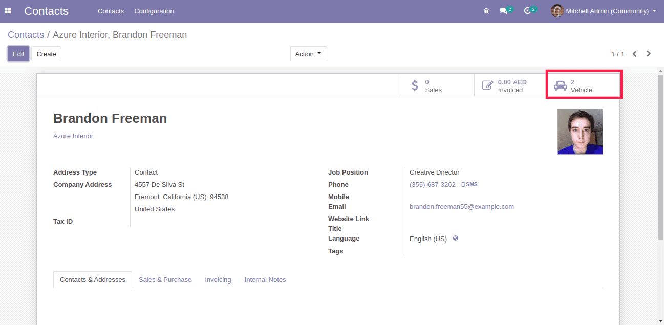
Task: Click Brandon Freeman's profile photo
Action: click(580, 131)
